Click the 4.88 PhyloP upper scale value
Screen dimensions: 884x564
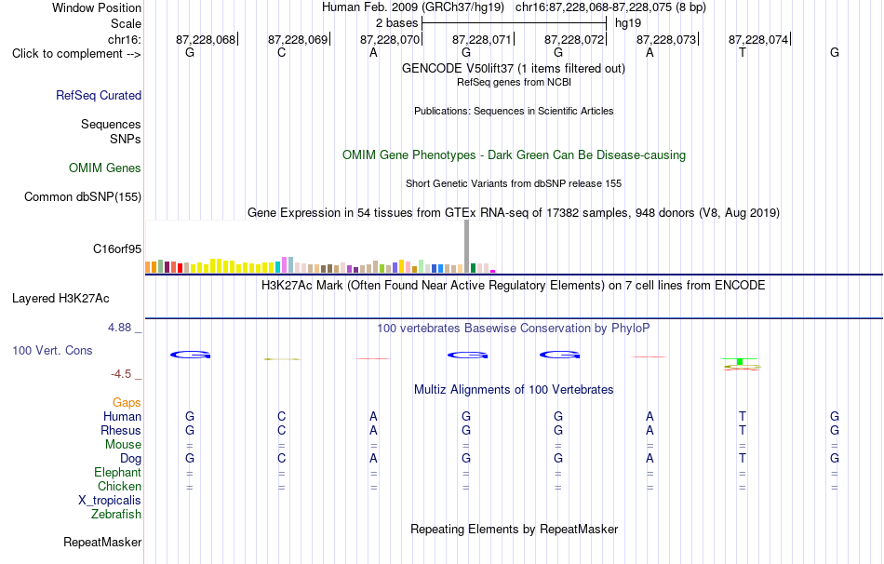(119, 328)
